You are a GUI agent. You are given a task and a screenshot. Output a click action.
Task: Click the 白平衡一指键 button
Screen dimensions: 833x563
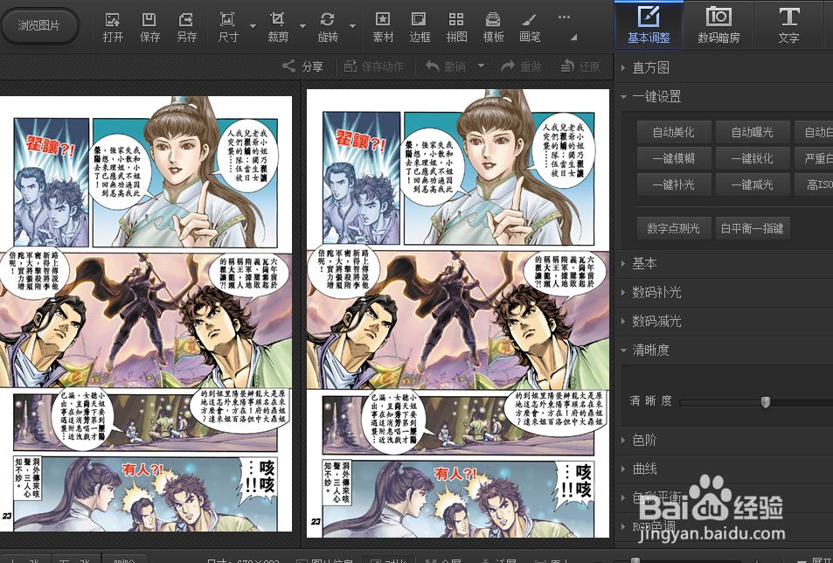coord(753,228)
